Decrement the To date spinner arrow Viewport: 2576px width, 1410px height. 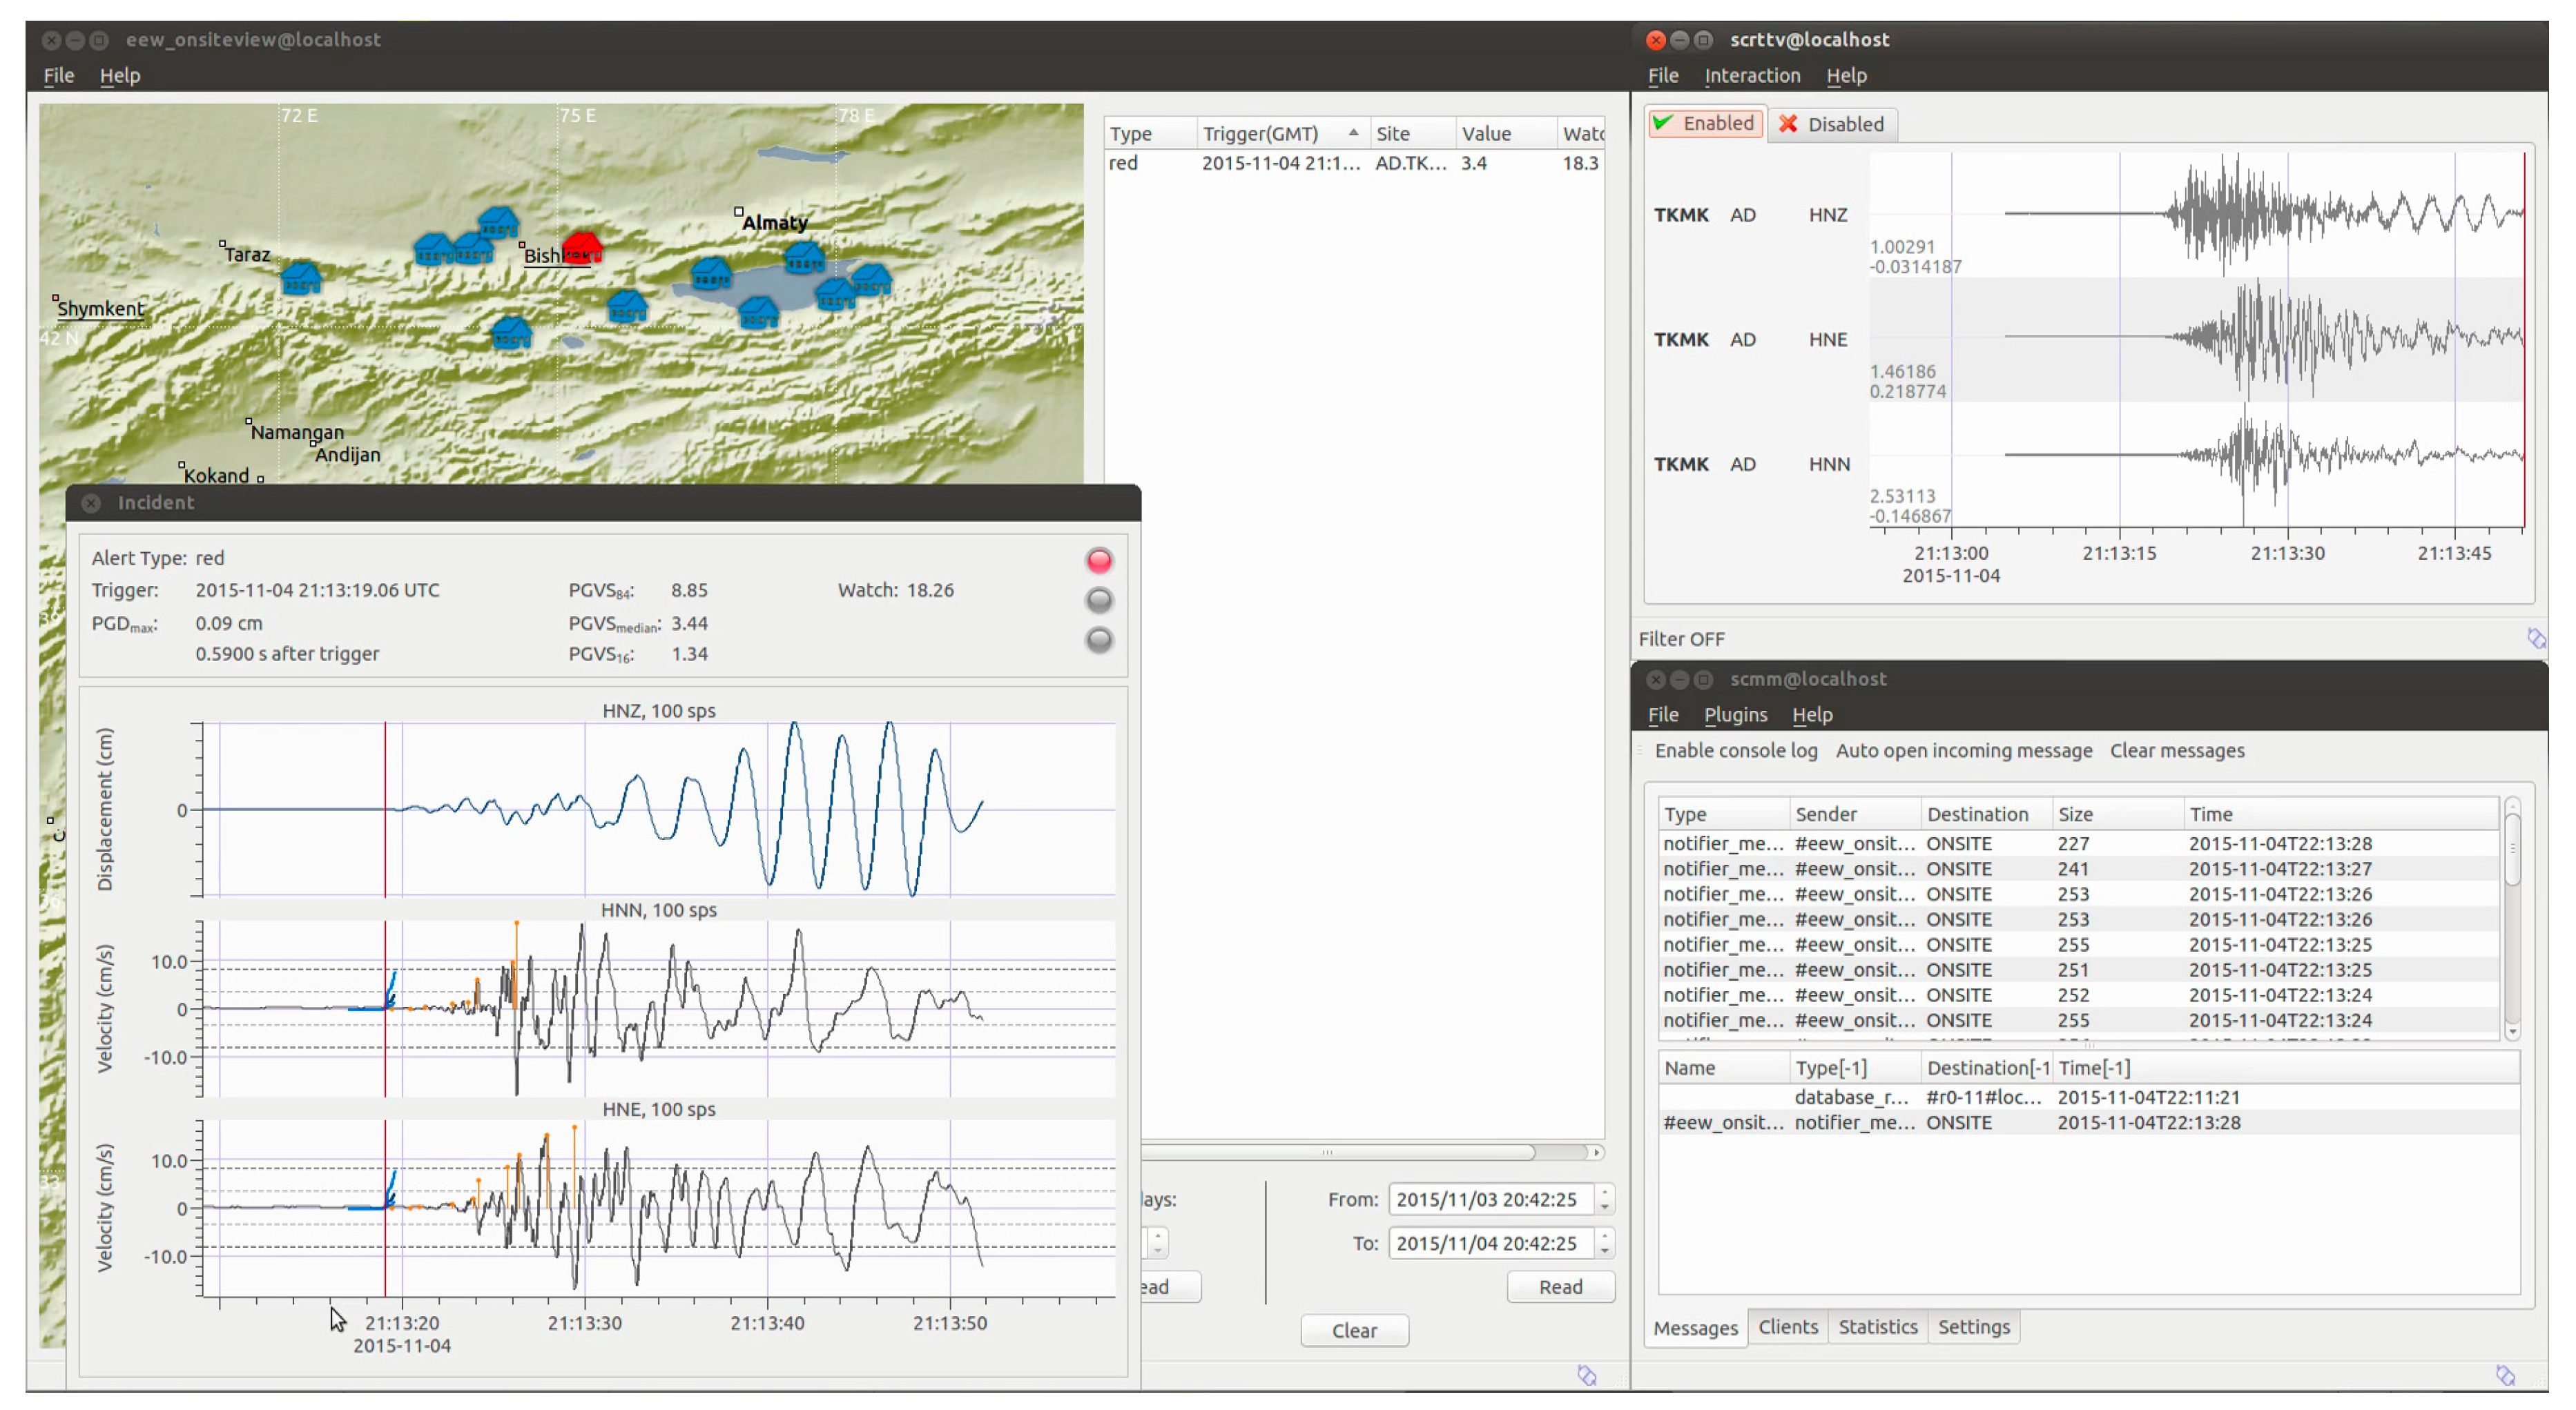coord(1604,1251)
